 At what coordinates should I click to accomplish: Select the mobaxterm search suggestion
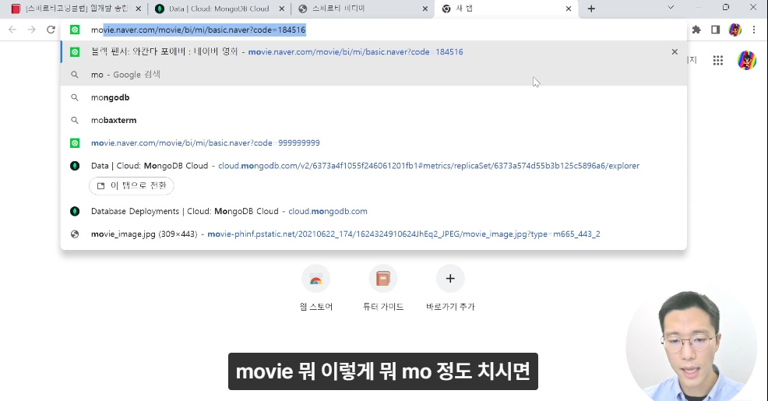pos(373,120)
